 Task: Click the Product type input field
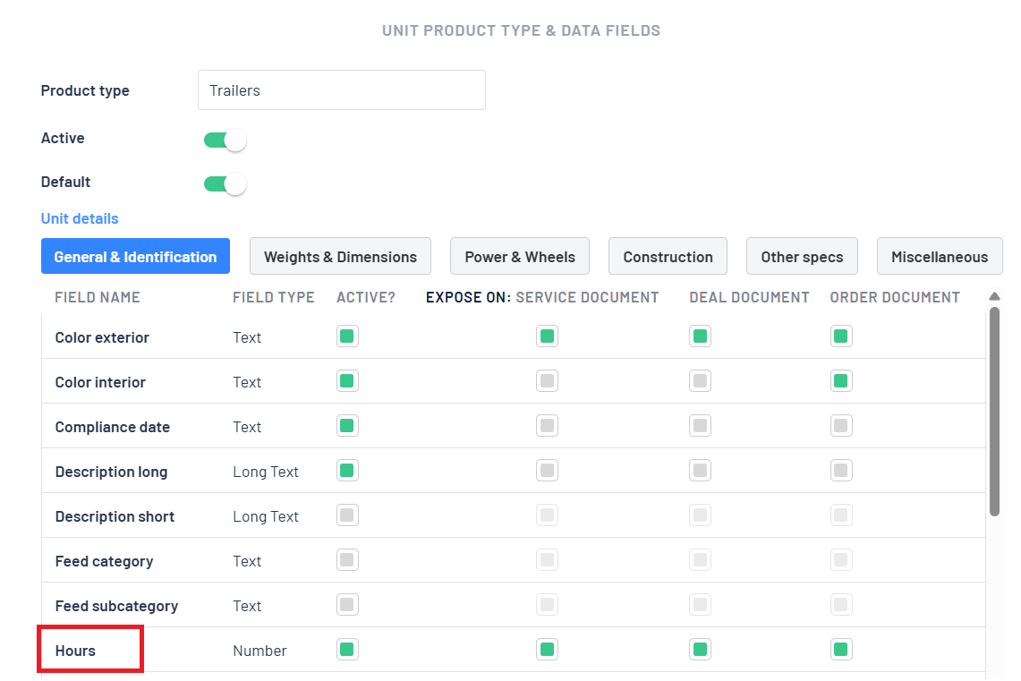[x=341, y=90]
